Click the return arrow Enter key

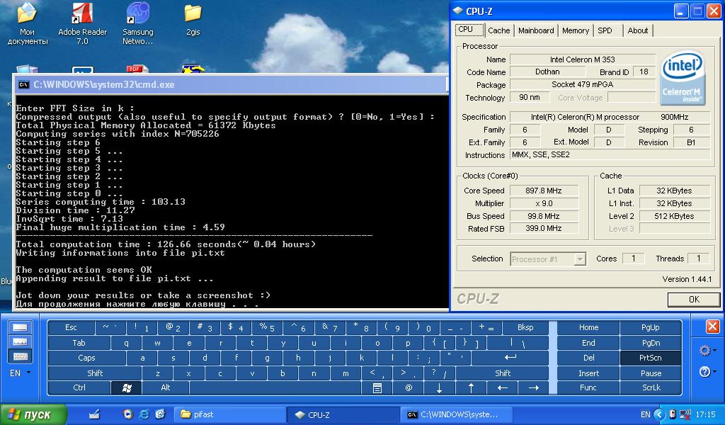(x=510, y=358)
